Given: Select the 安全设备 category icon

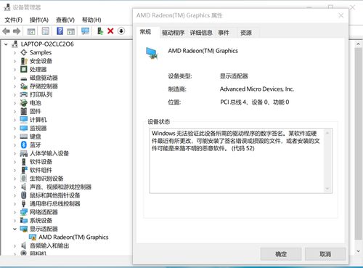Looking at the screenshot, I should coord(24,61).
